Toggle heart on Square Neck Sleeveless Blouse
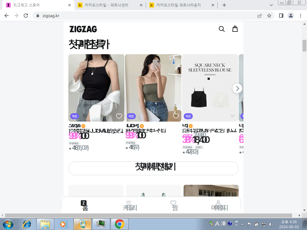Image resolution: width=307 pixels, height=230 pixels. [x=233, y=116]
